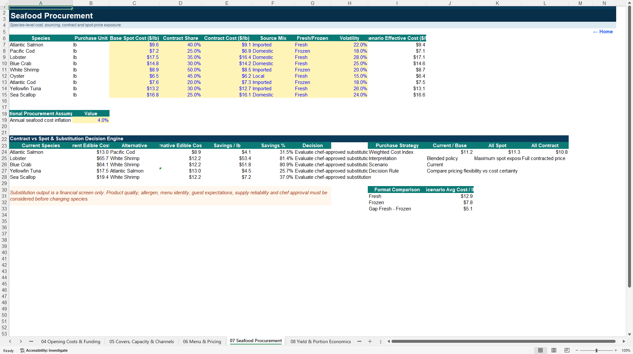
Task: Select column J header
Action: click(x=450, y=3)
